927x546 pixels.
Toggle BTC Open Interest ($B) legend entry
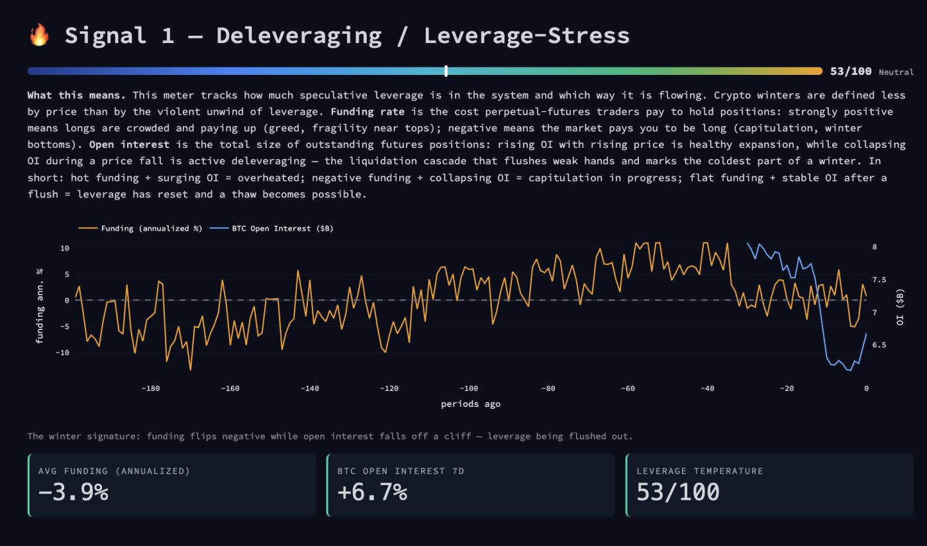(x=271, y=228)
